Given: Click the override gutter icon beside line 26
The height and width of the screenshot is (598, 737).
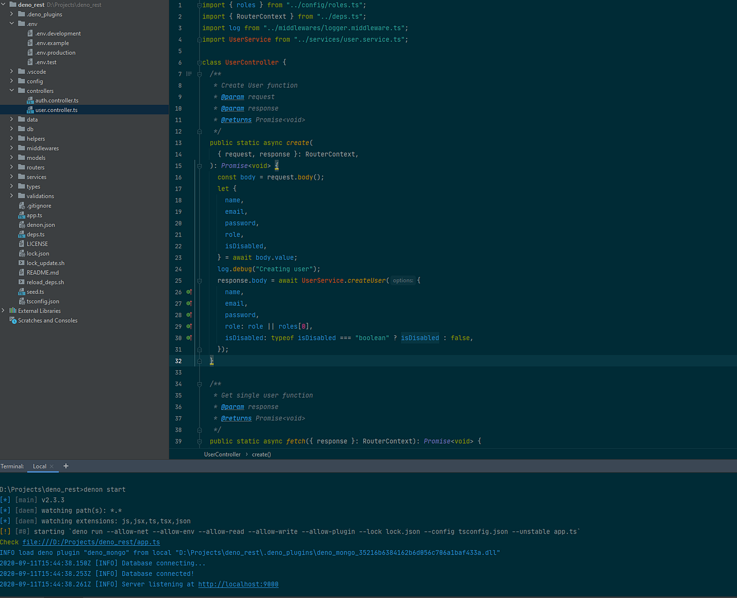Looking at the screenshot, I should point(189,292).
